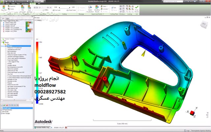
Task: Click the Examine tool in the ribbon
Action: [12, 6]
